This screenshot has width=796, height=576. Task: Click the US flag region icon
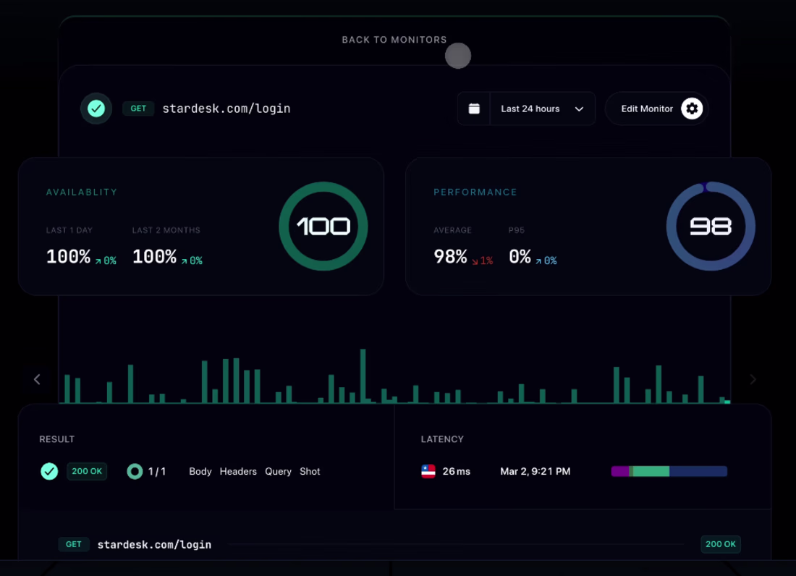point(428,472)
